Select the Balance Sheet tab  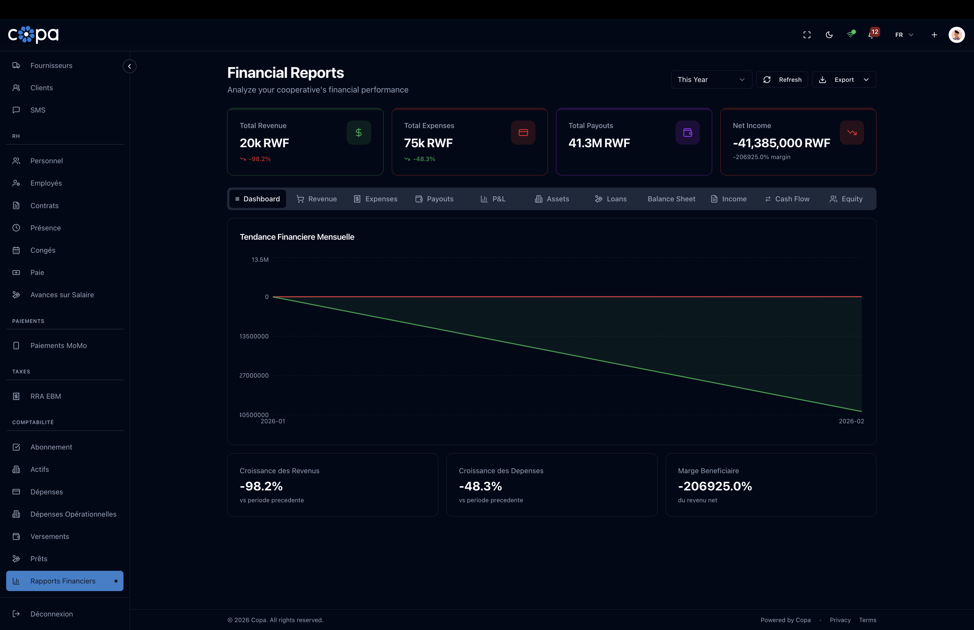click(x=671, y=199)
